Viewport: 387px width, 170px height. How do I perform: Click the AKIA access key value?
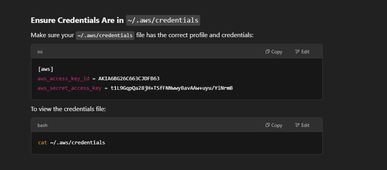tap(129, 79)
